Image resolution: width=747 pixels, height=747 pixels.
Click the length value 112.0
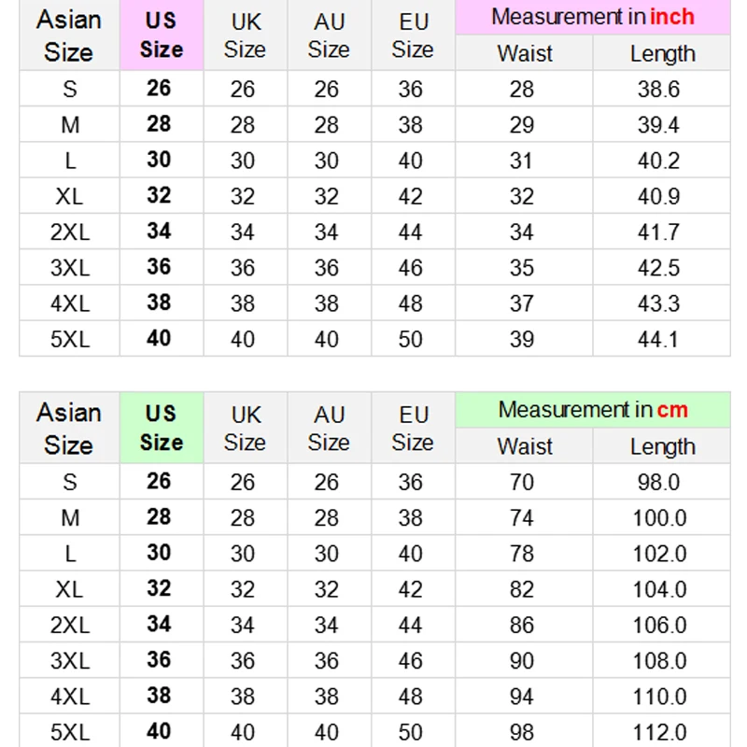coord(661,731)
